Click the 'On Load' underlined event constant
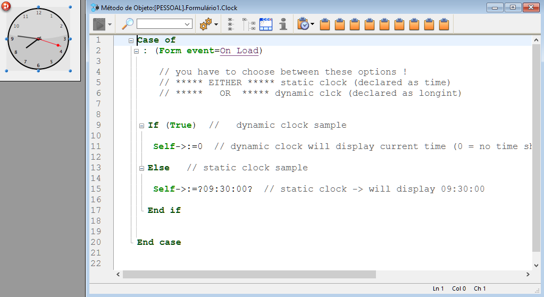Viewport: 544px width, 297px height. click(x=239, y=51)
